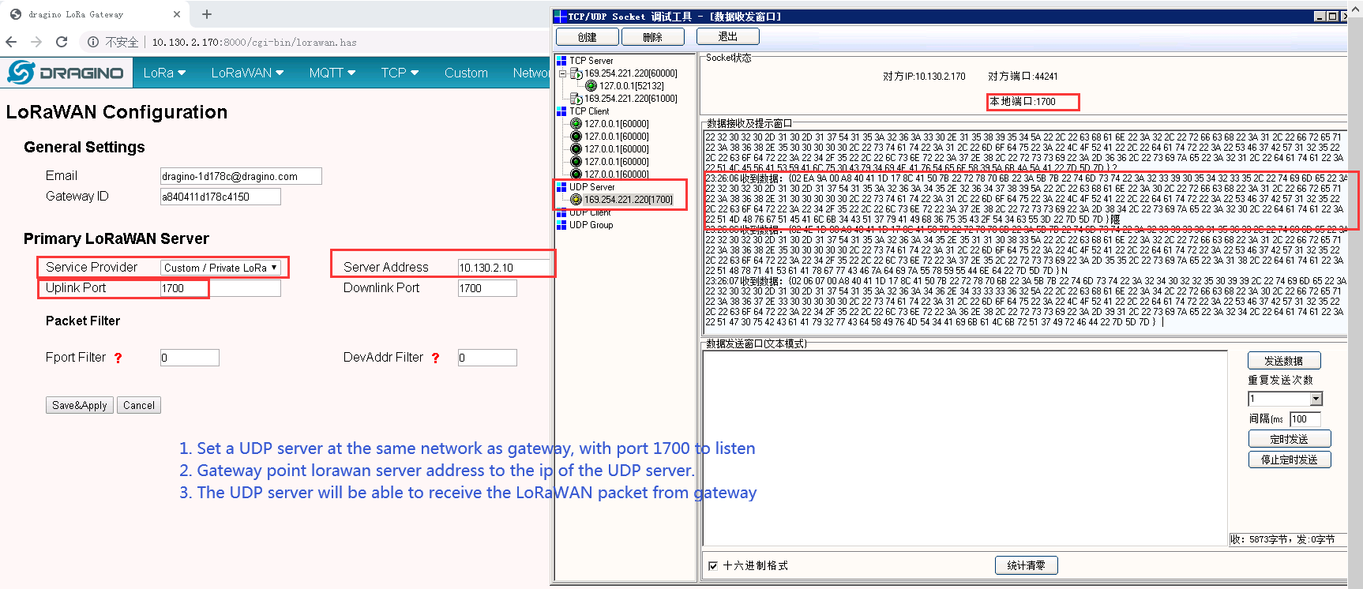Select 169.254.221.220[61000] tree entry
The image size is (1363, 589).
631,99
